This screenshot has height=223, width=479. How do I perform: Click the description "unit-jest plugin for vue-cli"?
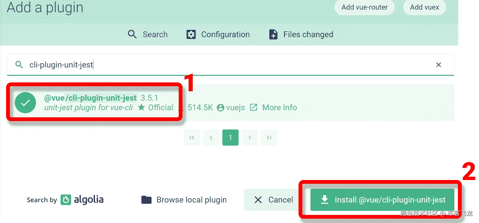[89, 107]
